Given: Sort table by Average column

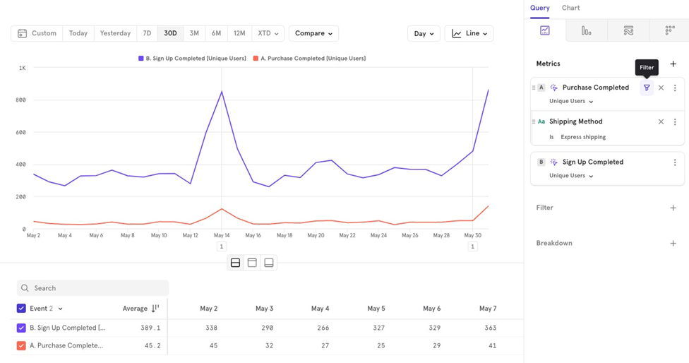Looking at the screenshot, I should (x=155, y=309).
